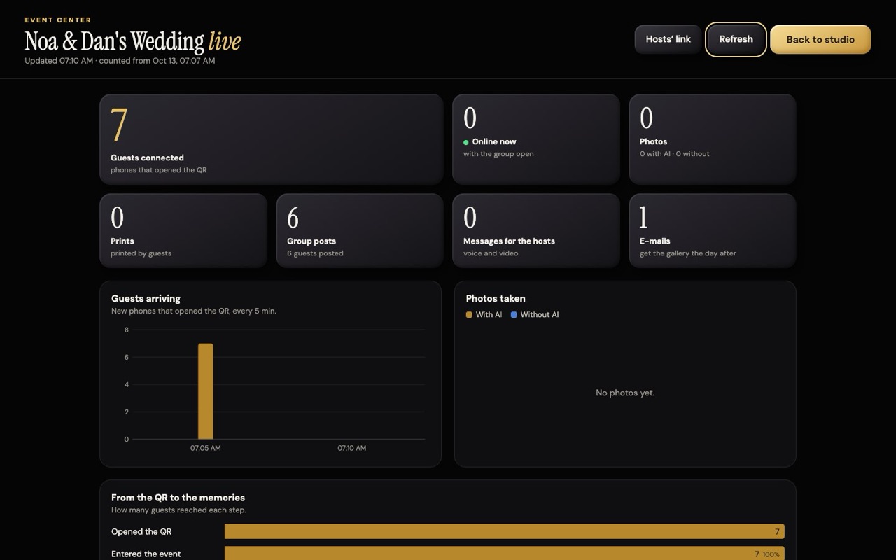Image resolution: width=896 pixels, height=560 pixels.
Task: Select the "Guests connected" label
Action: (147, 157)
